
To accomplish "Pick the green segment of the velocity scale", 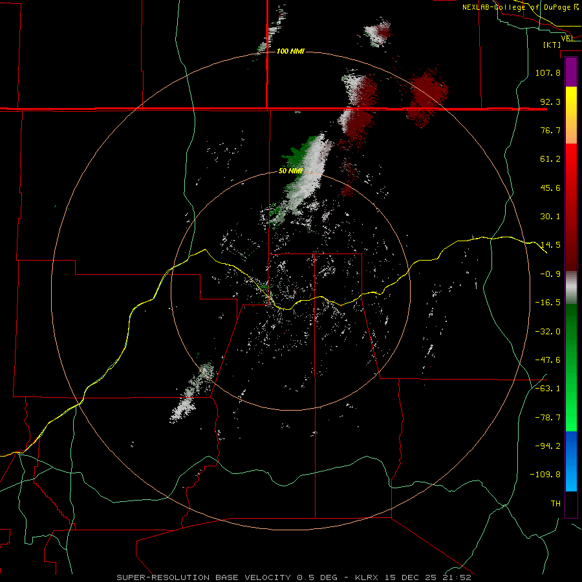I will pos(571,367).
